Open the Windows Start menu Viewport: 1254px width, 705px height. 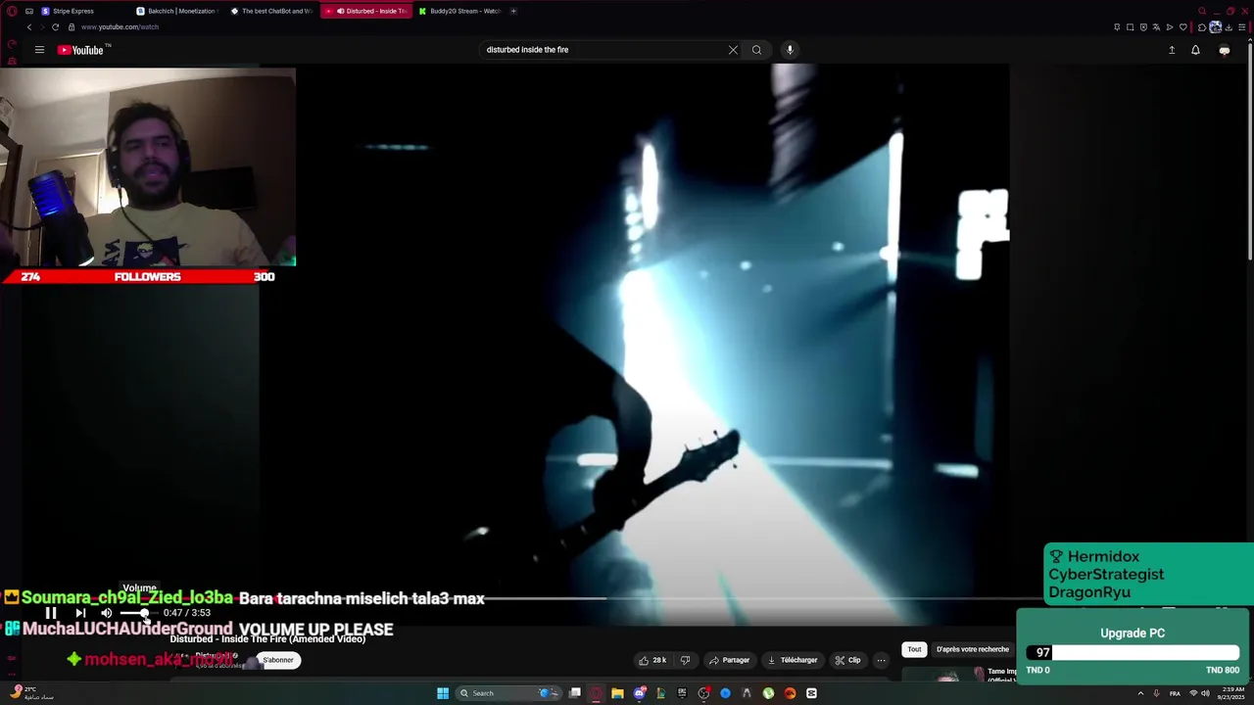(443, 693)
